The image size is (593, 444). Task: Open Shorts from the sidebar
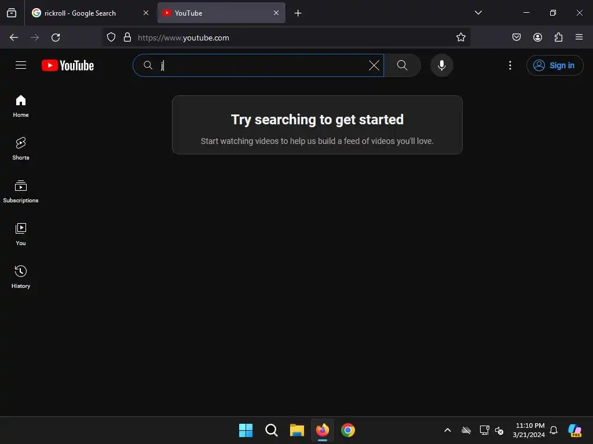coord(21,149)
